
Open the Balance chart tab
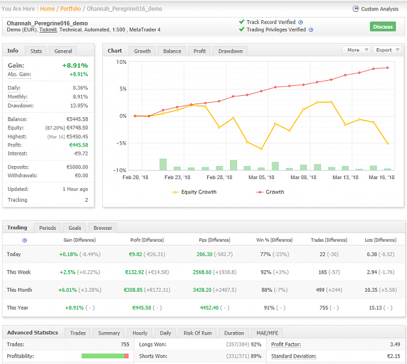pyautogui.click(x=172, y=51)
